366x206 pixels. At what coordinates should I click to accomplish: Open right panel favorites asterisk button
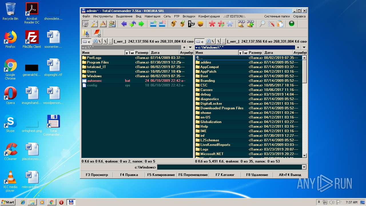[x=298, y=47]
